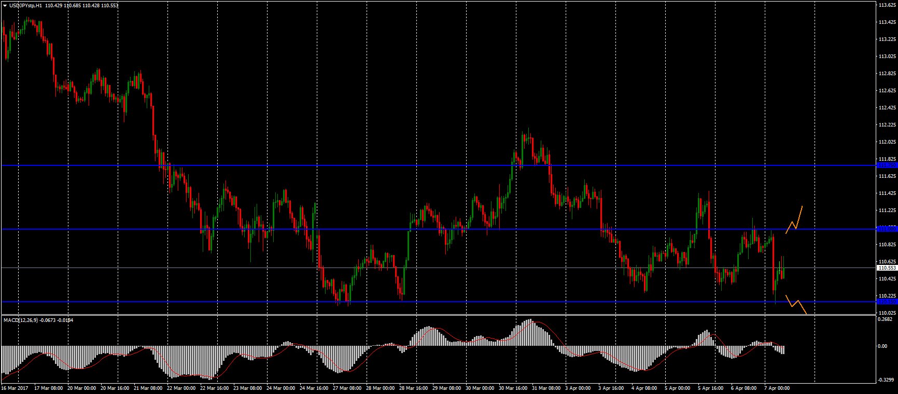Click the 112.625 price axis label
898x394 pixels.
(x=888, y=91)
